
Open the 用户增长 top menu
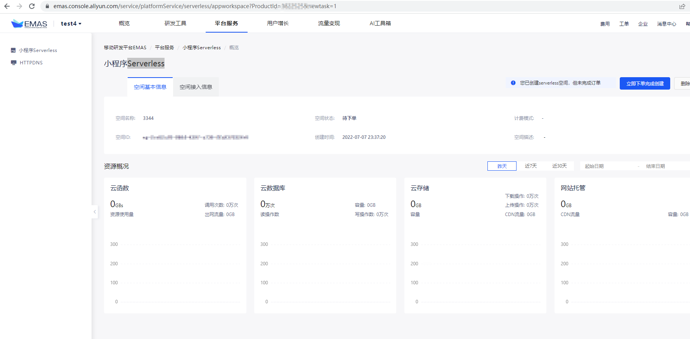click(278, 23)
